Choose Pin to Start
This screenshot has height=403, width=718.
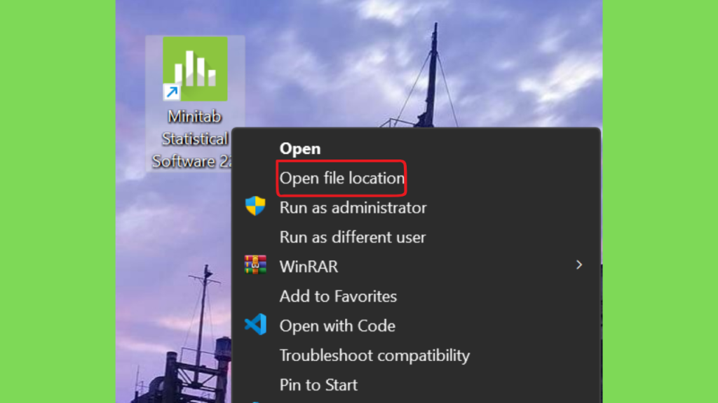click(x=318, y=385)
